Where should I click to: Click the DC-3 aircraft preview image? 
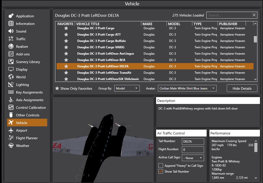coord(103,140)
